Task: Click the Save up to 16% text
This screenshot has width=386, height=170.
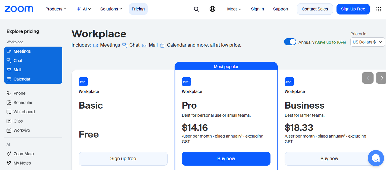Action: [331, 42]
